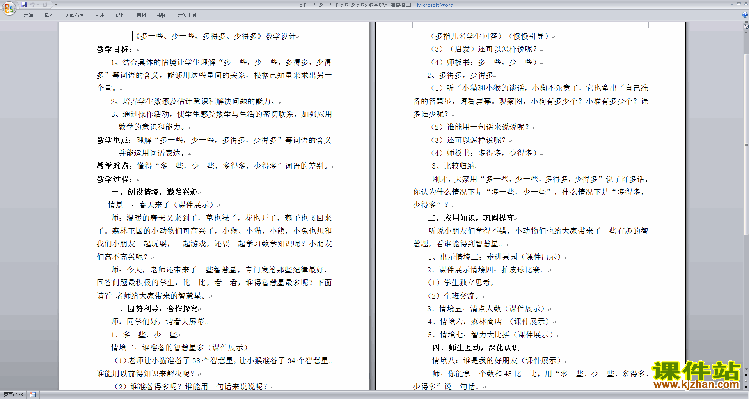Click the 页面: 1/3 status bar indicator
The image size is (749, 399).
13,395
